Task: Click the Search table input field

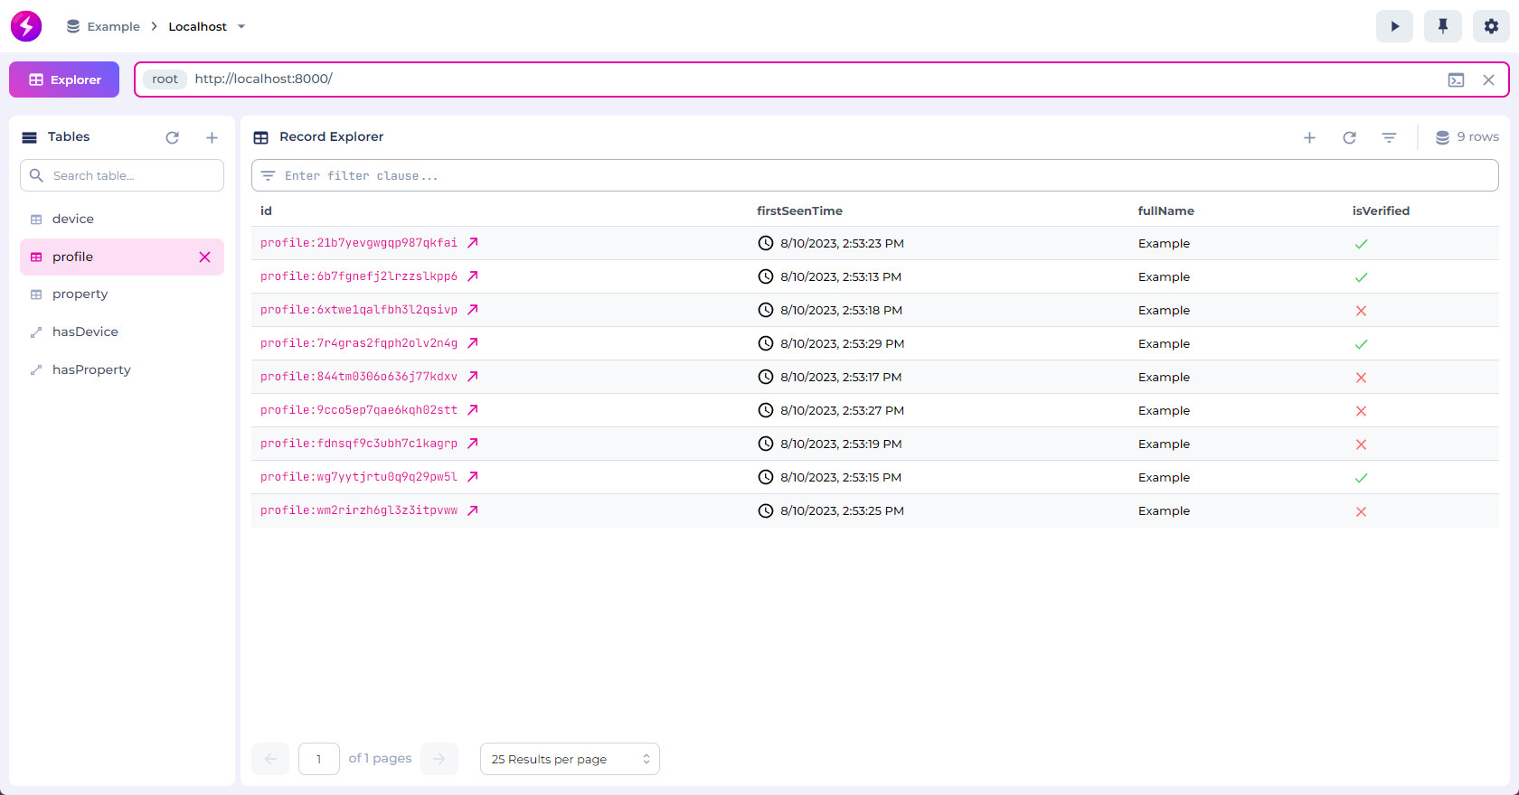Action: pyautogui.click(x=122, y=175)
